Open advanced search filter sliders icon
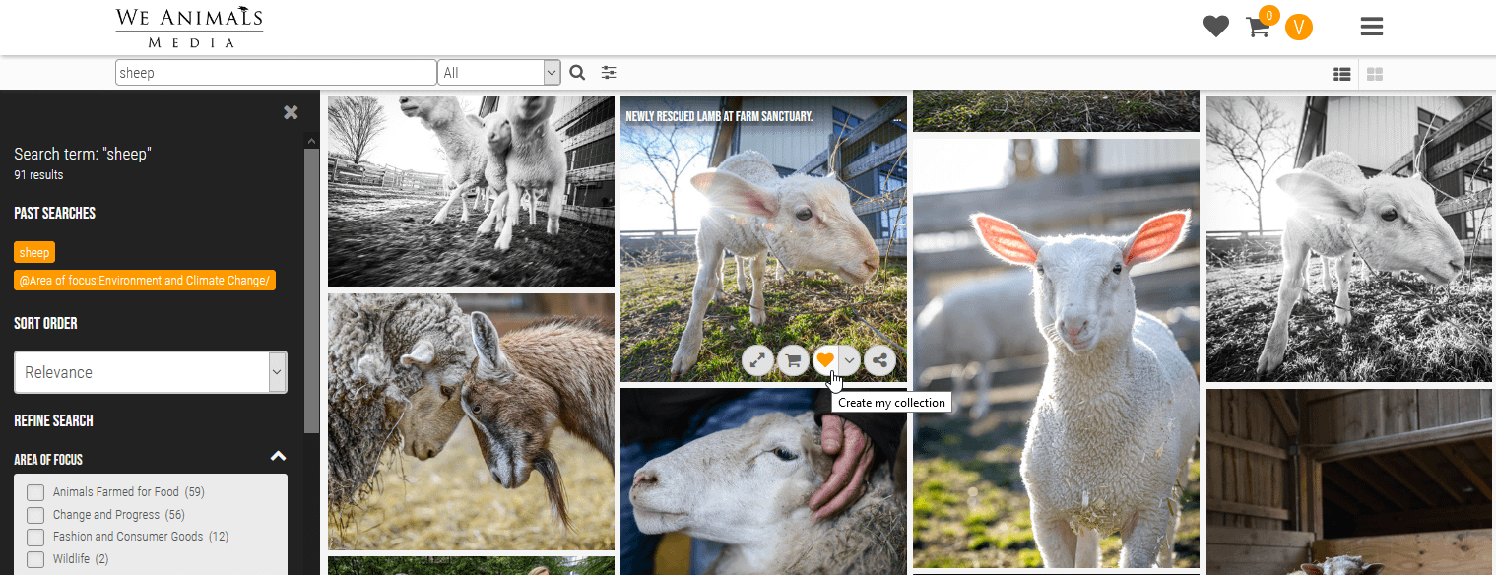 [610, 72]
